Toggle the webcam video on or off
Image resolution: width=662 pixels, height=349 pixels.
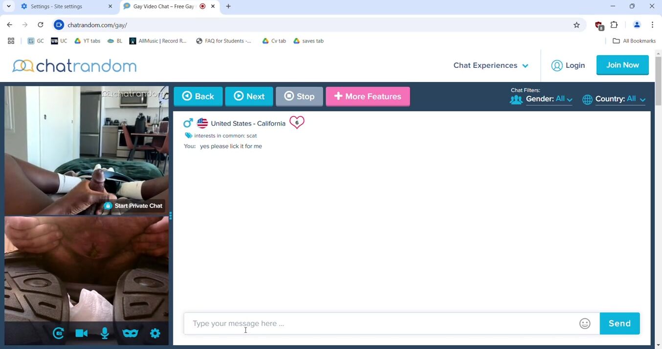(82, 333)
